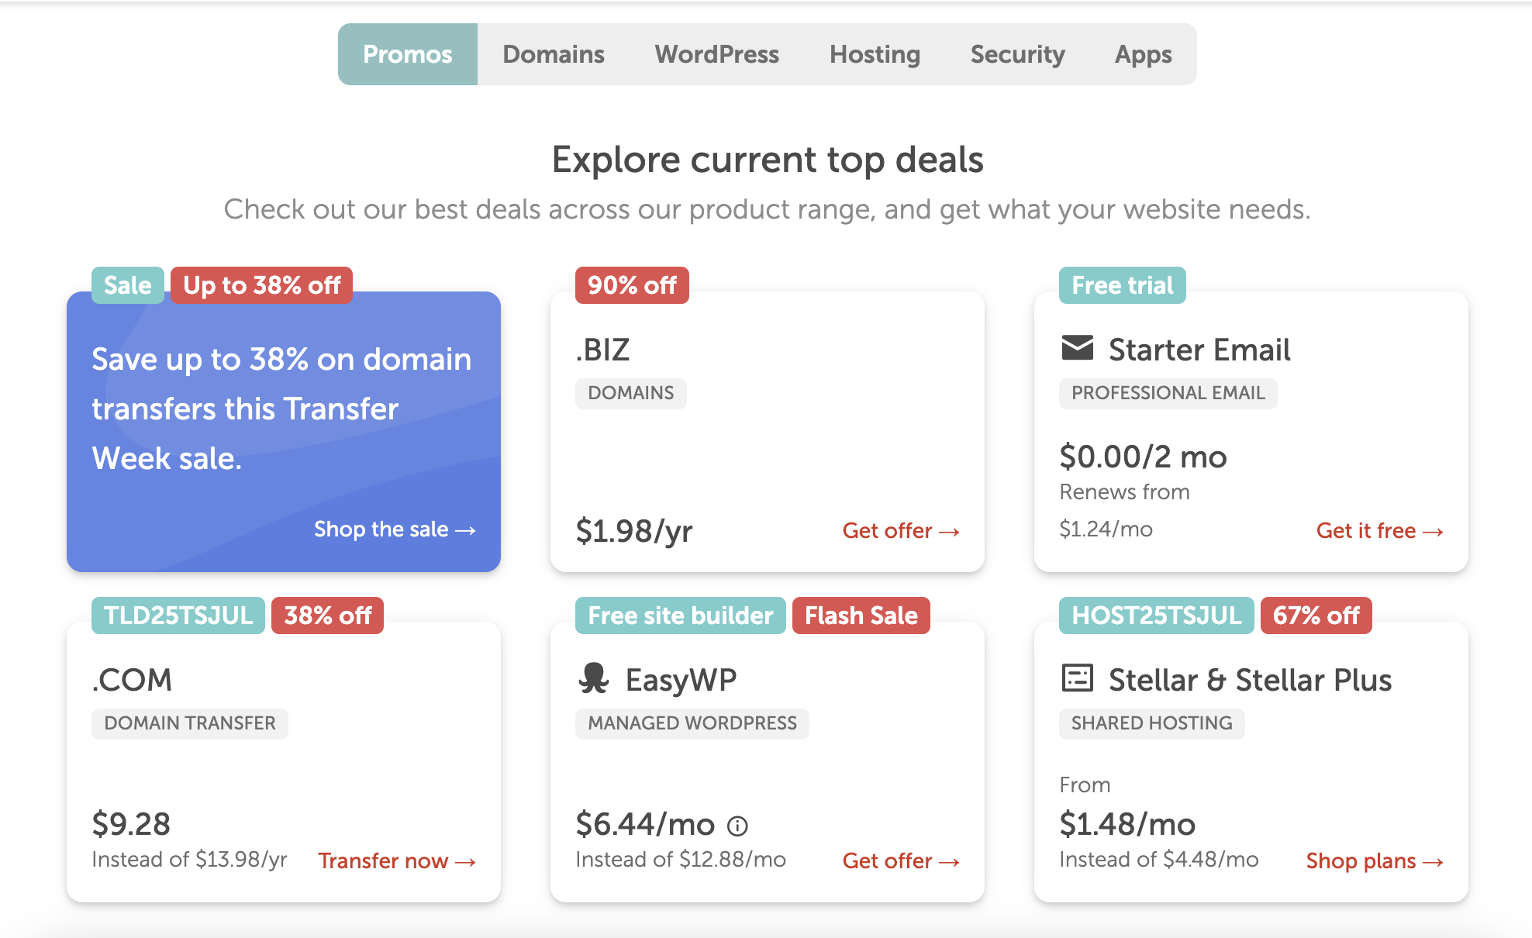The width and height of the screenshot is (1532, 938).
Task: Click the .BIZ card title
Action: click(602, 350)
